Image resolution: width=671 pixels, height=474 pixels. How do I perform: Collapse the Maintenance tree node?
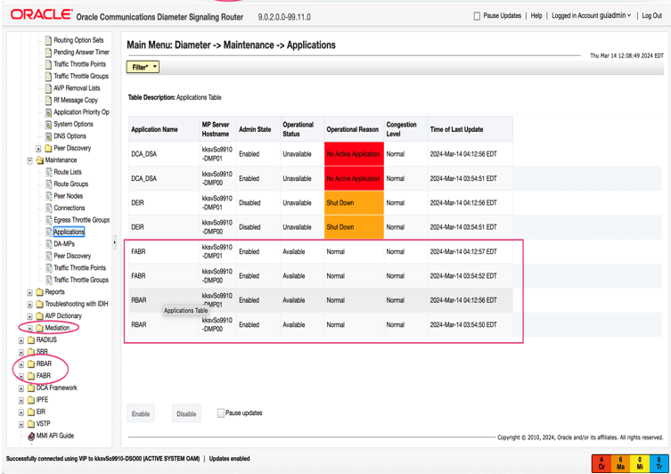tap(29, 161)
